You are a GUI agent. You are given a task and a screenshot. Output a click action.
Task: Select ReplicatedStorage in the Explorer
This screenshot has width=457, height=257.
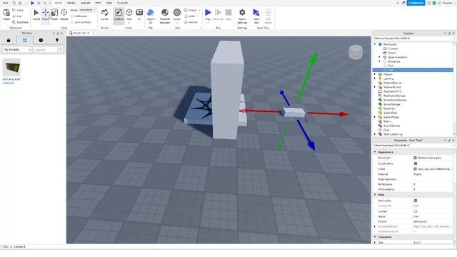tap(394, 96)
